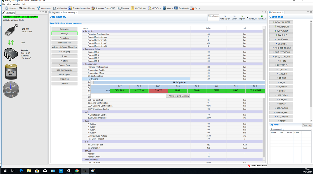The width and height of the screenshot is (313, 174).
Task: Open the Windows Start menu
Action: (5, 171)
